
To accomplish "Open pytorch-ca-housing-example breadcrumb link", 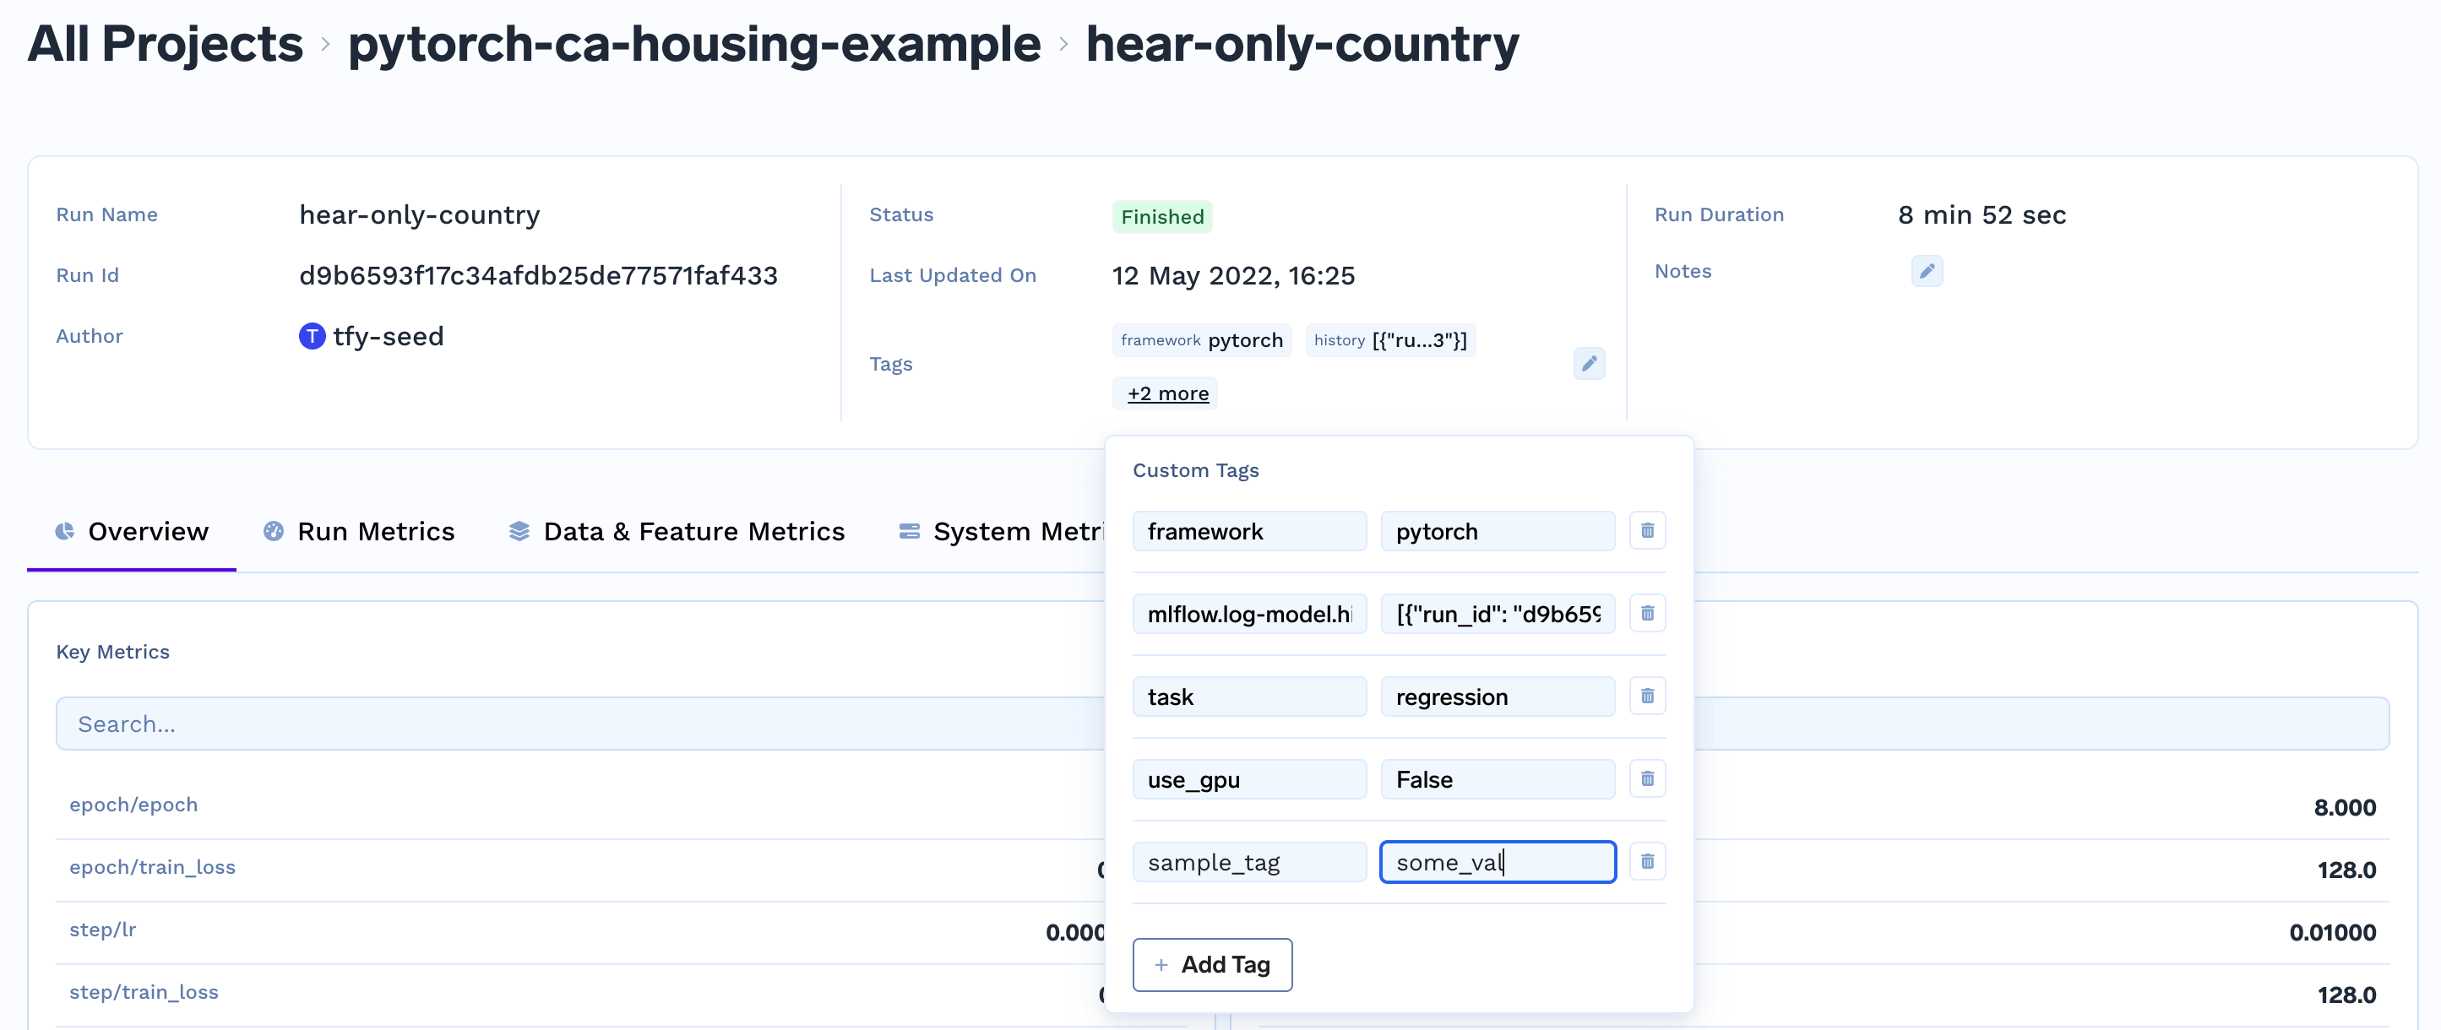I will pos(693,45).
